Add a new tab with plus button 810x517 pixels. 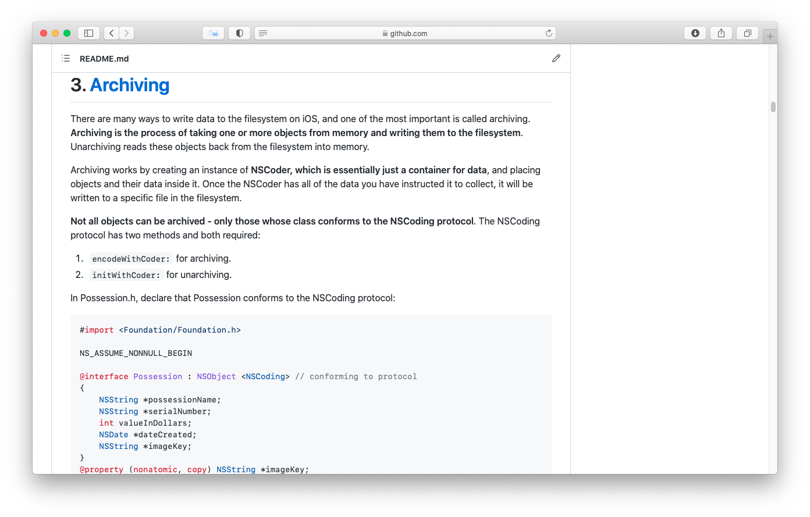tap(770, 36)
